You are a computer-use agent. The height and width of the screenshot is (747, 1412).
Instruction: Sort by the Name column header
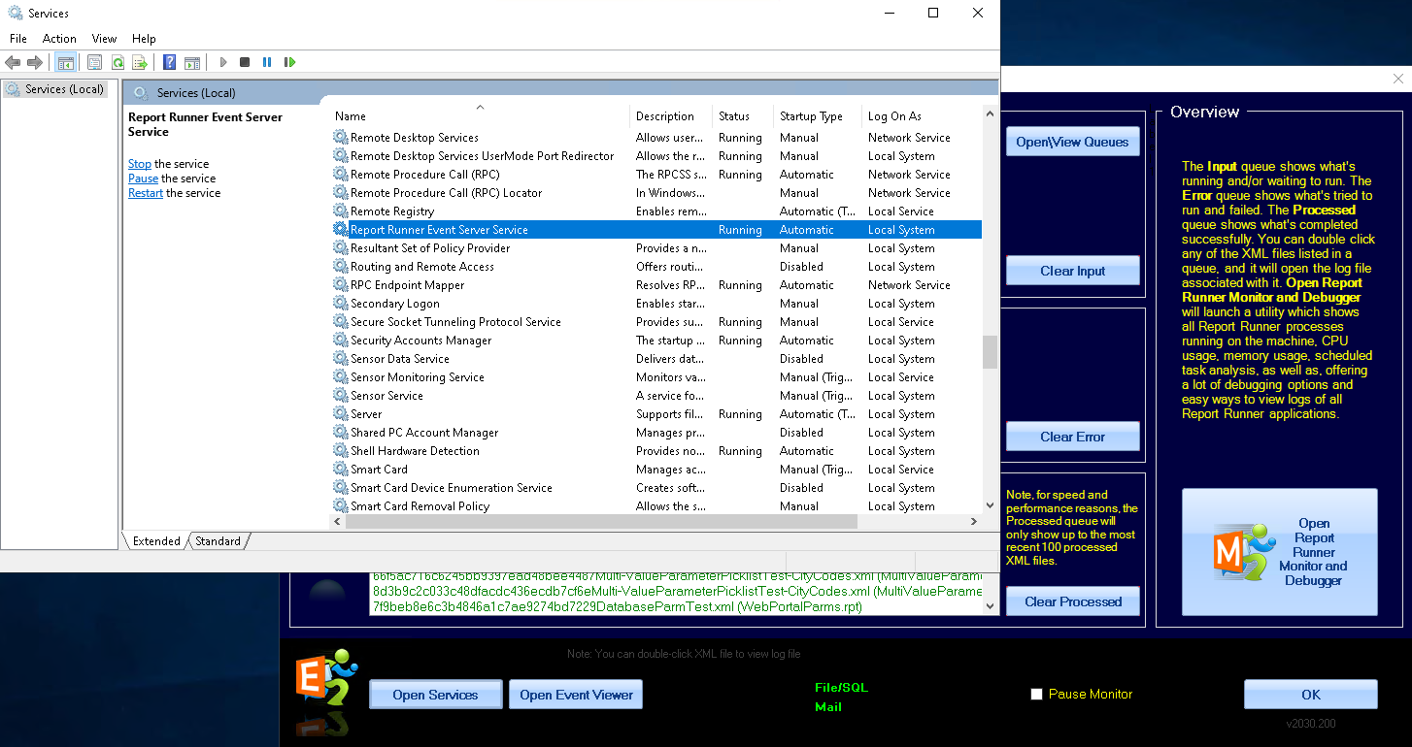point(480,116)
